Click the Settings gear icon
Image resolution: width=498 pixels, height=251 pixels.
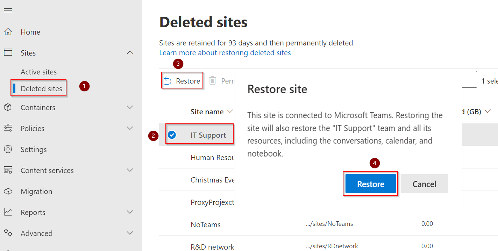[x=8, y=149]
